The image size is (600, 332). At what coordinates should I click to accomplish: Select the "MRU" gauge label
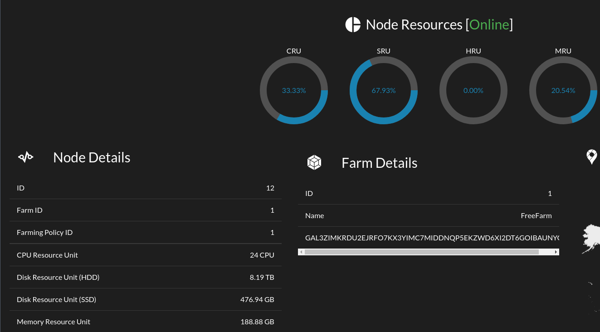tap(563, 51)
